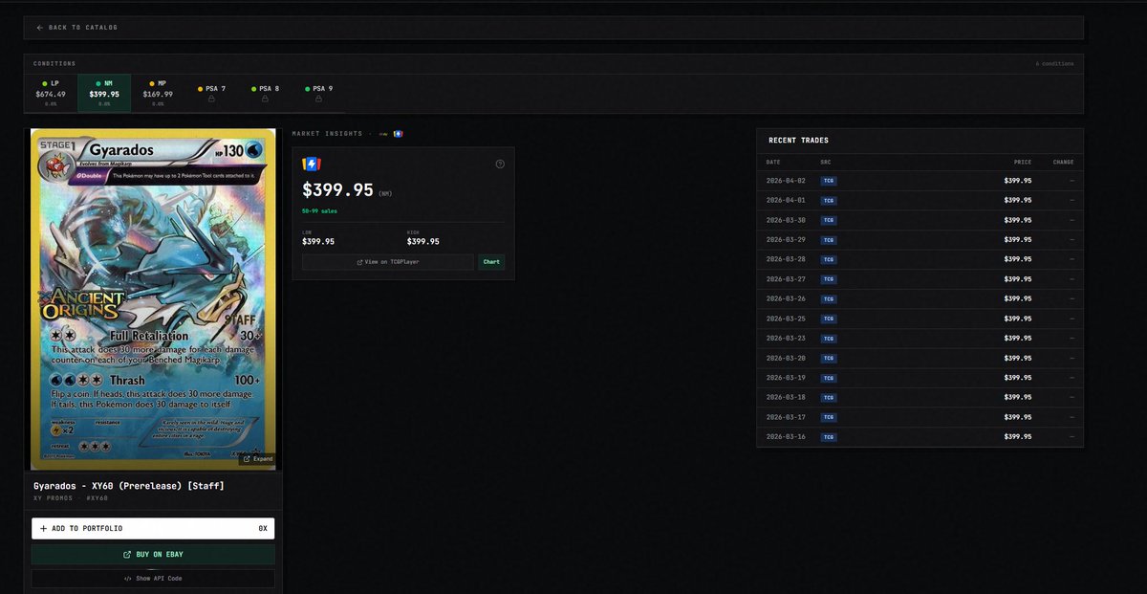Click the lock icon under PSA 7
1147x594 pixels.
coord(211,98)
